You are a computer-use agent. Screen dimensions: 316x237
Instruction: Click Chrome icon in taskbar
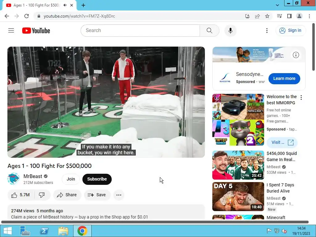(x=82, y=231)
